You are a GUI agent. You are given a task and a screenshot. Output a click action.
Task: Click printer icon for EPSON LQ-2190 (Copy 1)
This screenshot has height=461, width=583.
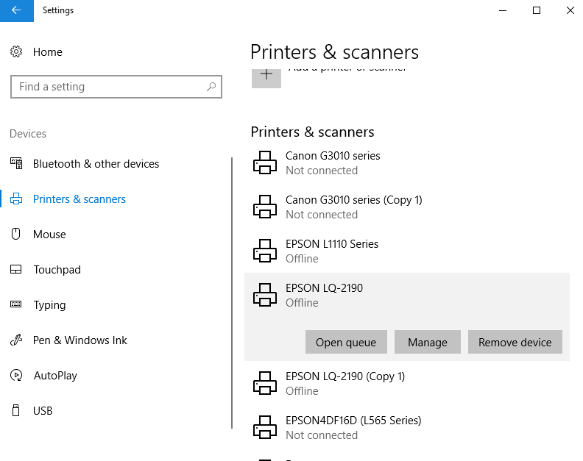click(265, 383)
